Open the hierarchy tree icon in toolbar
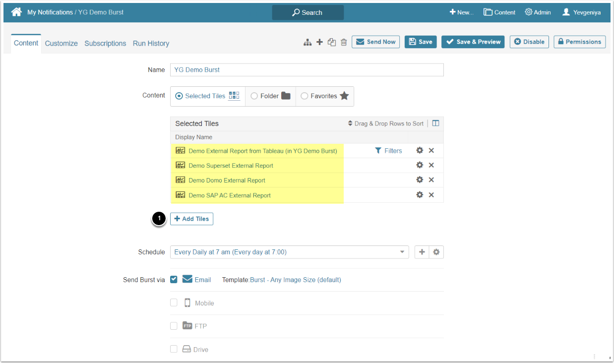This screenshot has width=614, height=363. coord(307,42)
